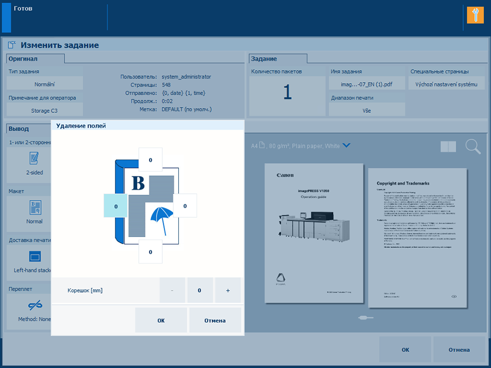Expand the A4 media dropdown arrow

(x=346, y=145)
